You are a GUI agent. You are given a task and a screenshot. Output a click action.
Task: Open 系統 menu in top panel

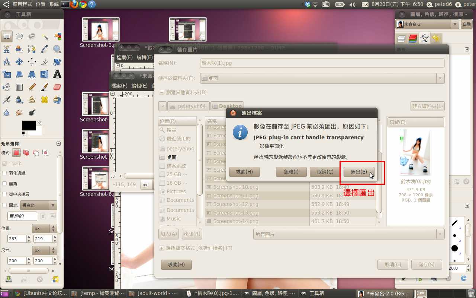(54, 4)
